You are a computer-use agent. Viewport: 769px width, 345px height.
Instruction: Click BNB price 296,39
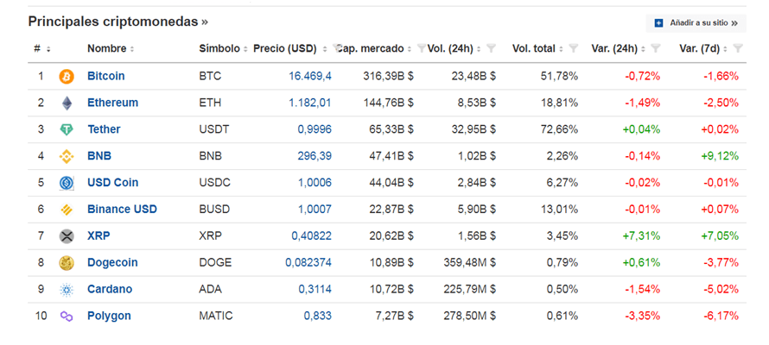pos(315,156)
